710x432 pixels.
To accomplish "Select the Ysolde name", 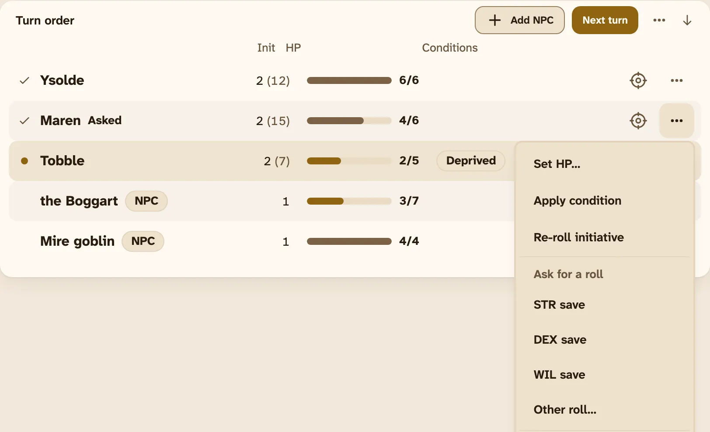I will [x=62, y=80].
